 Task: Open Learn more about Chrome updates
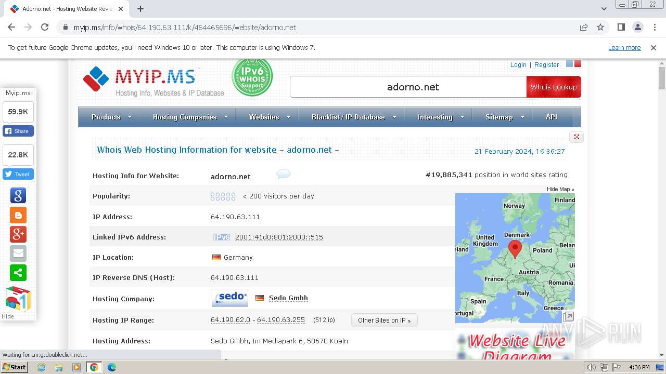coord(624,47)
